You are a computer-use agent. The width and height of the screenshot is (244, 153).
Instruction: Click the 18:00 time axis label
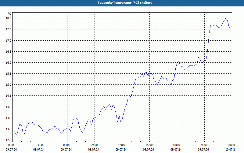[x=177, y=145]
